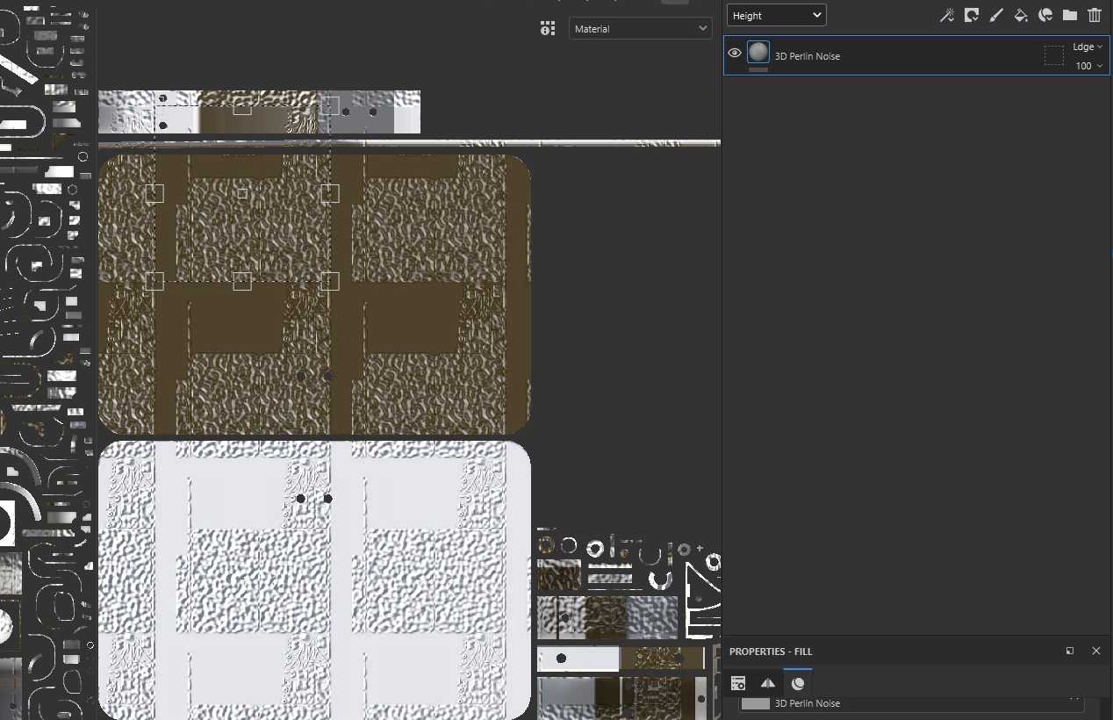The image size is (1113, 720).
Task: Switch to the fill properties settings tab
Action: pyautogui.click(x=738, y=683)
